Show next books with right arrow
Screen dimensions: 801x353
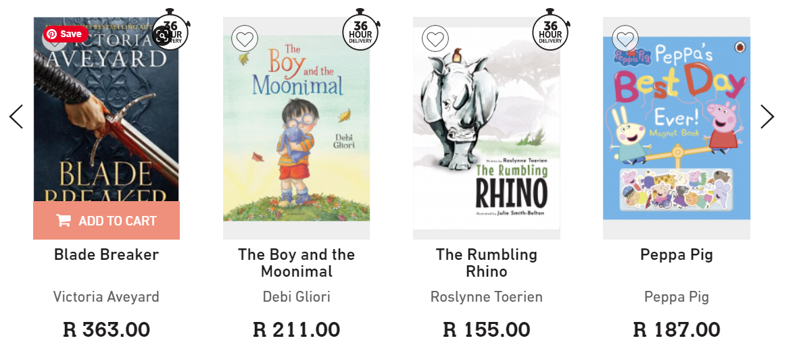click(x=767, y=117)
